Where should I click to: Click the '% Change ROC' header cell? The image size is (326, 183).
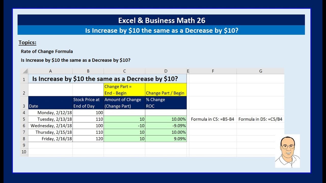pyautogui.click(x=166, y=103)
